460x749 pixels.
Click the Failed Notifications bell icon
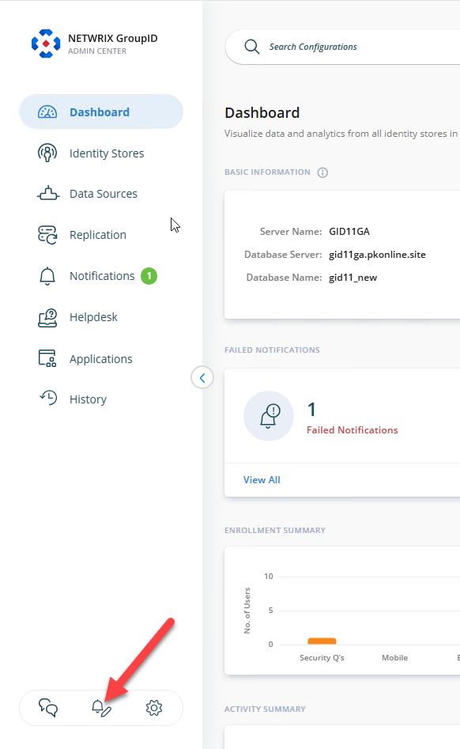pos(269,416)
